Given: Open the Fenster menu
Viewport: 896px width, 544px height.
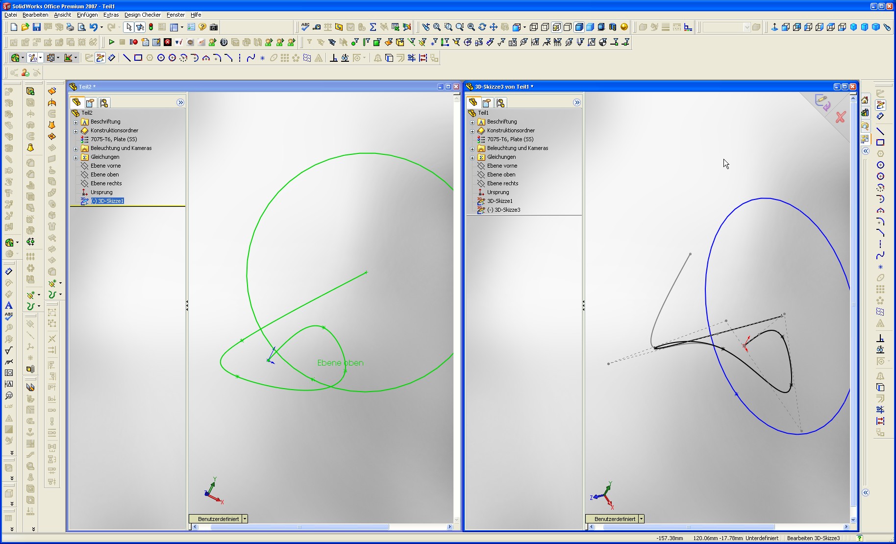Looking at the screenshot, I should (175, 15).
